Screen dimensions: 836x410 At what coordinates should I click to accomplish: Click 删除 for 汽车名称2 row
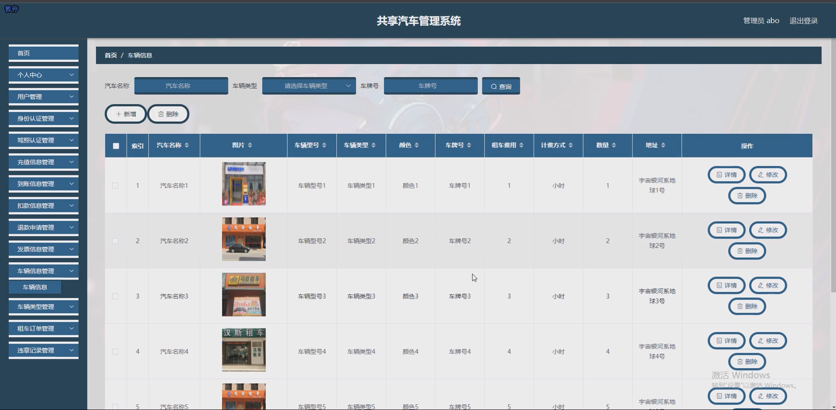tap(747, 251)
